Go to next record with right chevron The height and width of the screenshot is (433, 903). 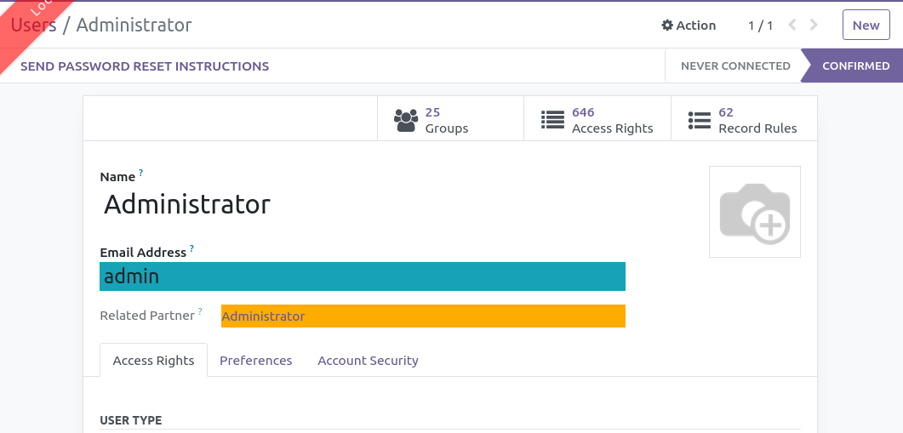(x=814, y=26)
